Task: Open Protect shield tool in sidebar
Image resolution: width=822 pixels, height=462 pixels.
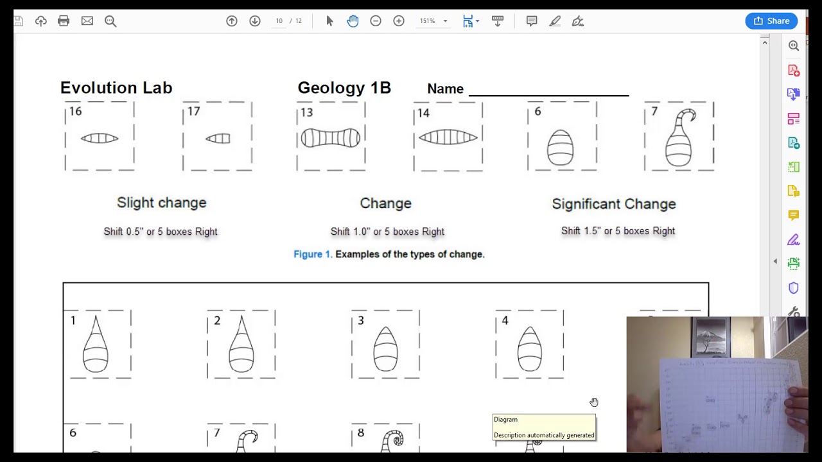Action: pyautogui.click(x=794, y=288)
